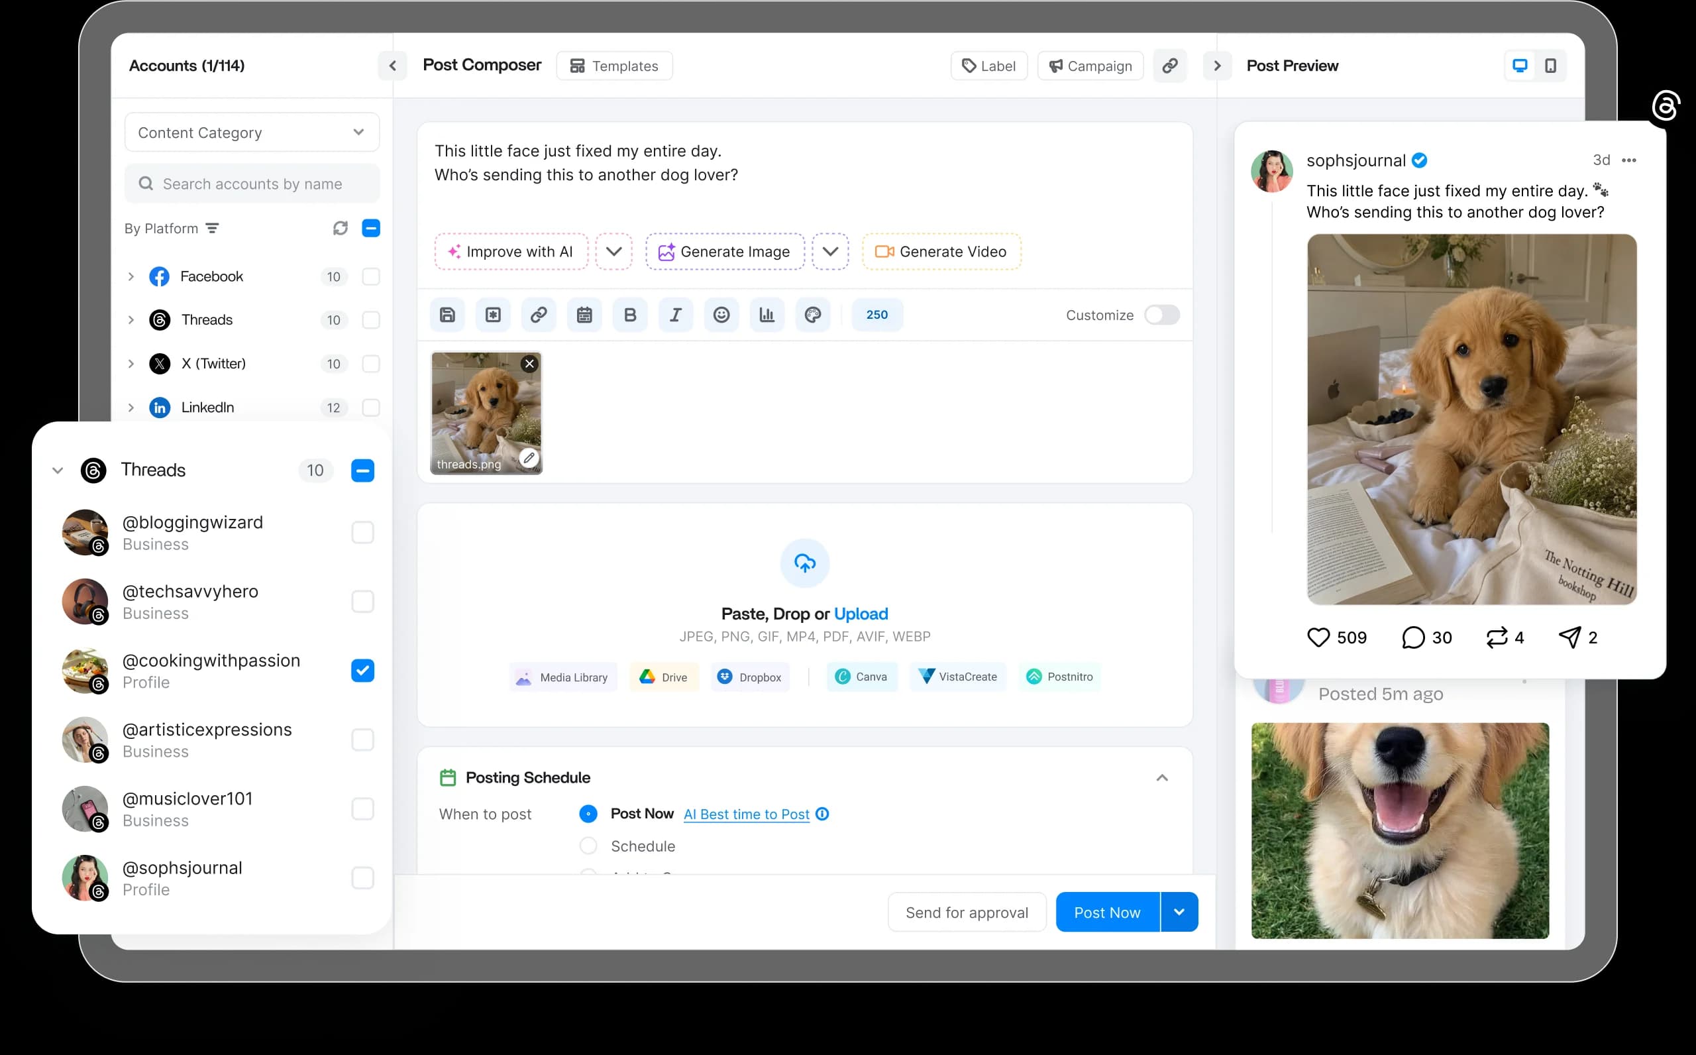Remove the threads.png attachment
This screenshot has height=1055, width=1696.
530,364
